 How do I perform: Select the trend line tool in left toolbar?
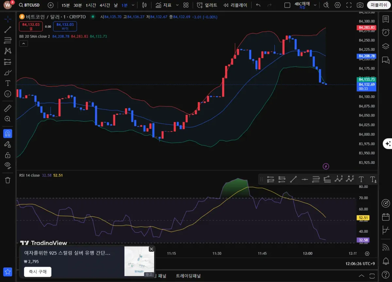coord(8,30)
